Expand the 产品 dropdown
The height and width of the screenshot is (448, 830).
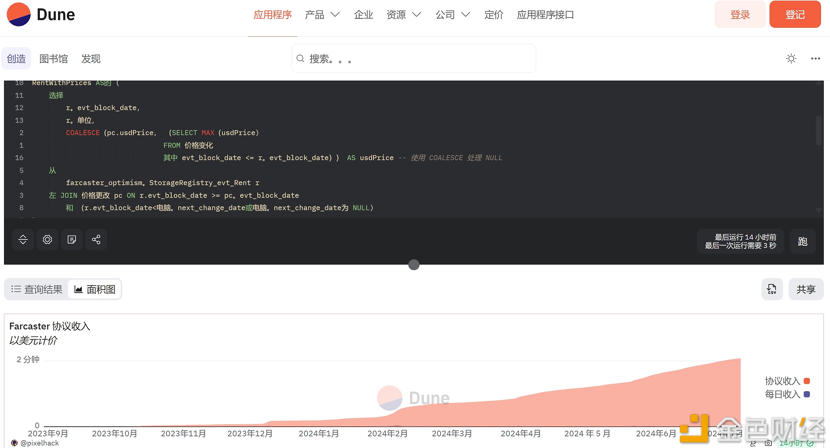[322, 15]
